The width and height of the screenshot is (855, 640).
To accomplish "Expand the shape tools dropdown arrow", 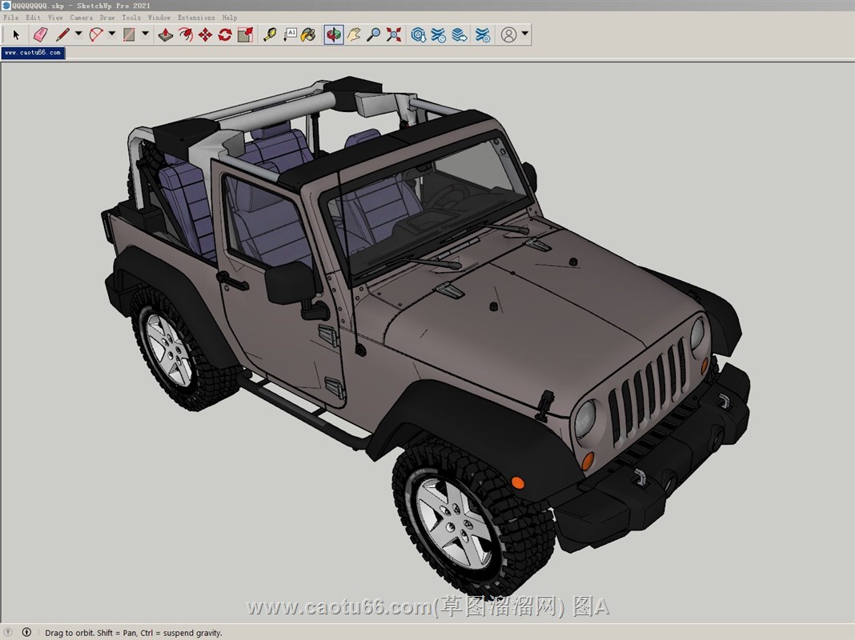I will point(145,34).
